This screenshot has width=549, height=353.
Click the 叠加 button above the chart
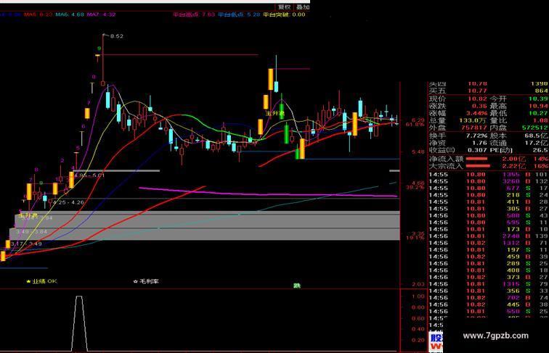pos(303,7)
